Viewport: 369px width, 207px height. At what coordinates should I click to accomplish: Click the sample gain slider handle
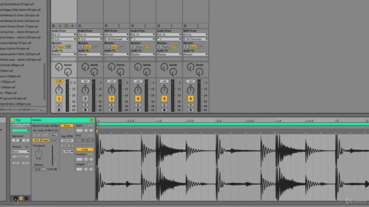55,158
